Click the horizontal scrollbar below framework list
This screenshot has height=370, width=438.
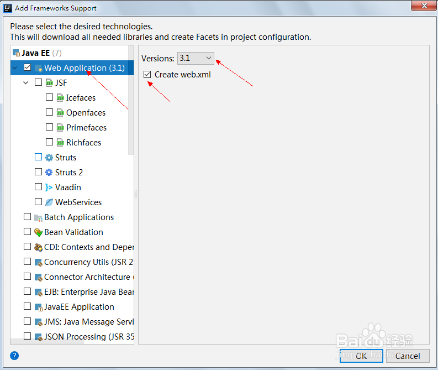click(47, 341)
